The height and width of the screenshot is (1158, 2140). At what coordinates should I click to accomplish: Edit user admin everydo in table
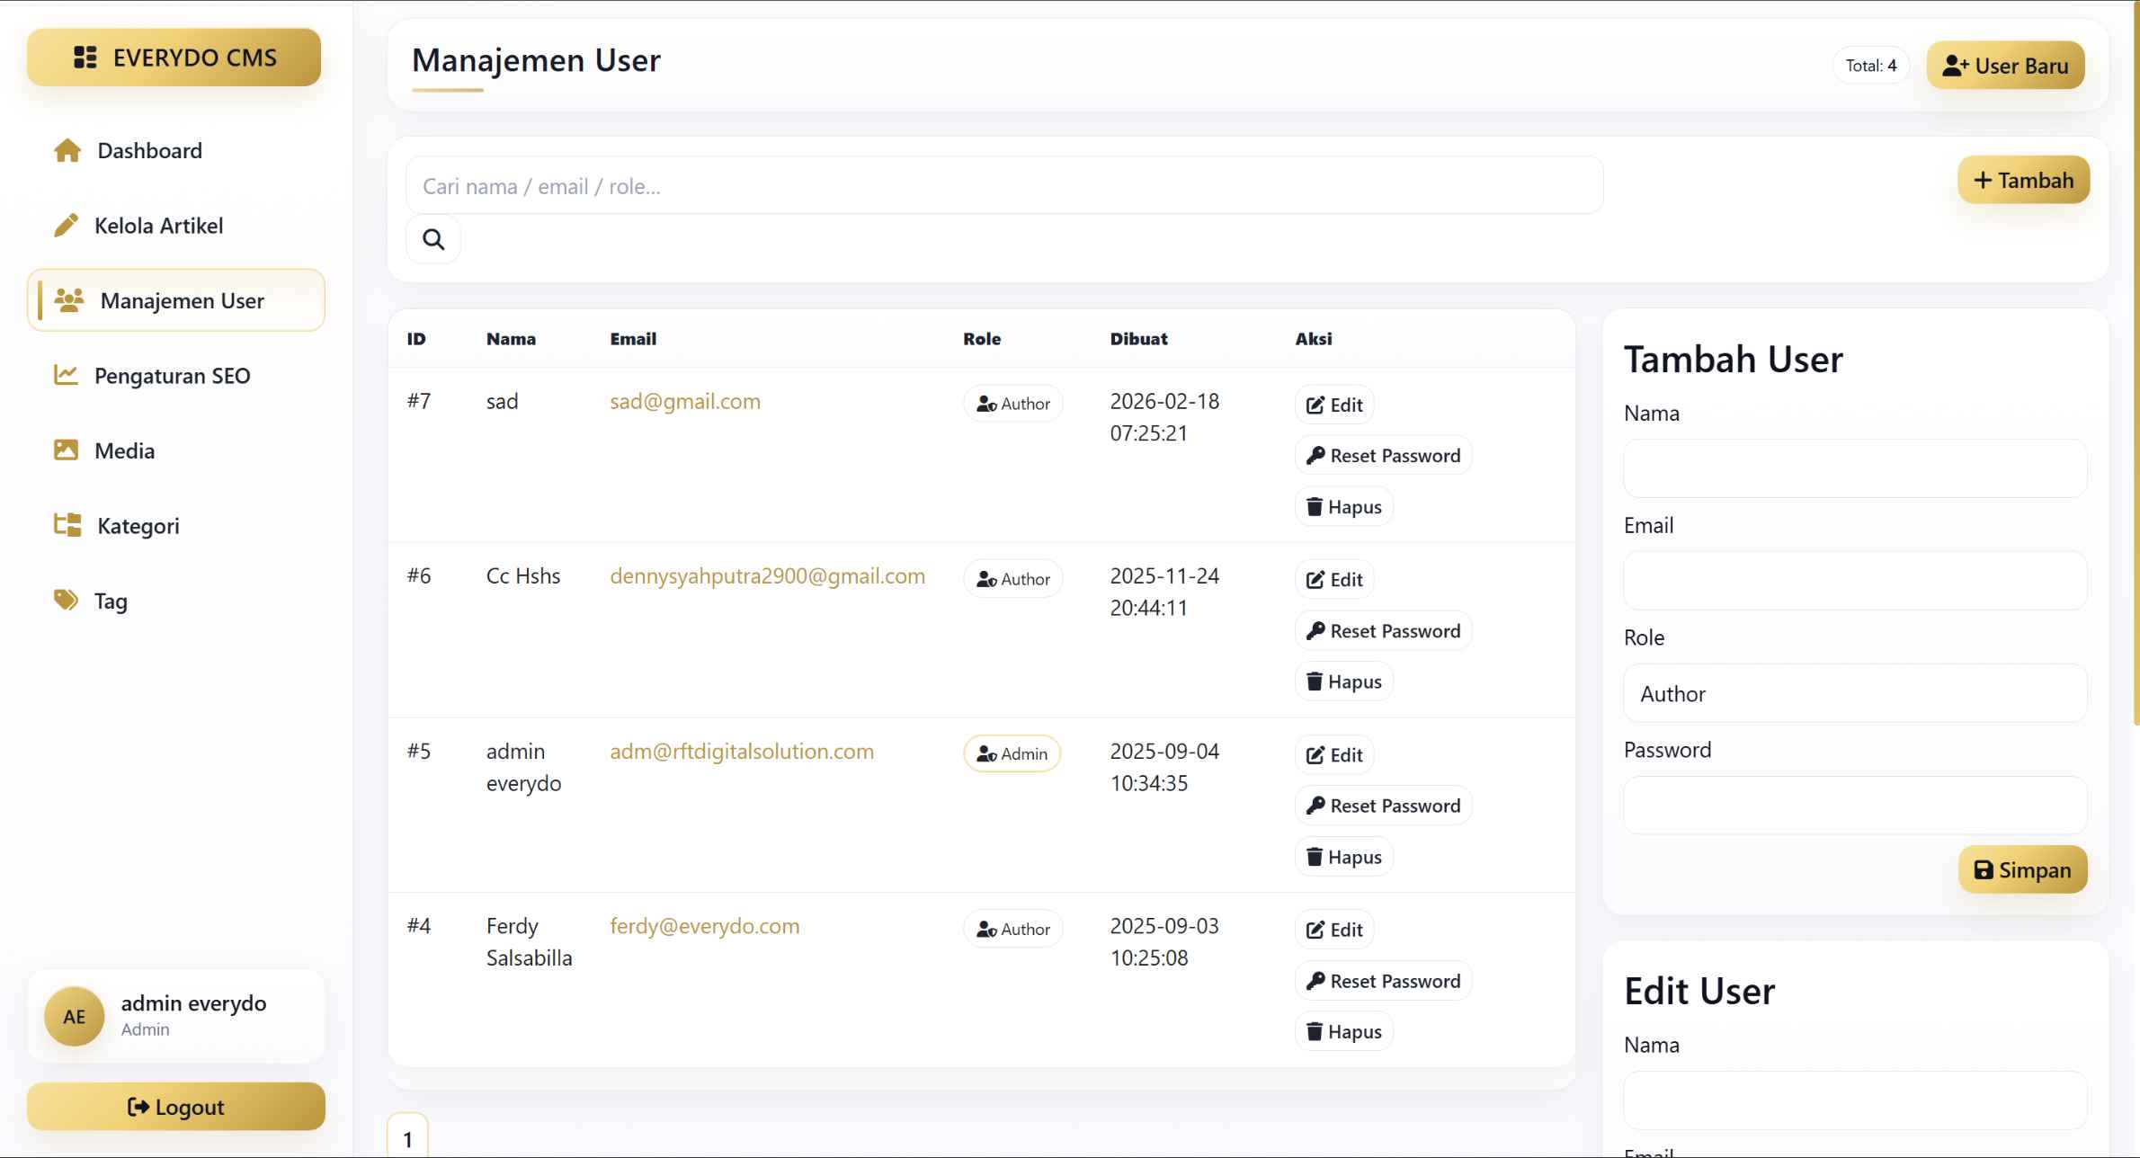click(1334, 755)
